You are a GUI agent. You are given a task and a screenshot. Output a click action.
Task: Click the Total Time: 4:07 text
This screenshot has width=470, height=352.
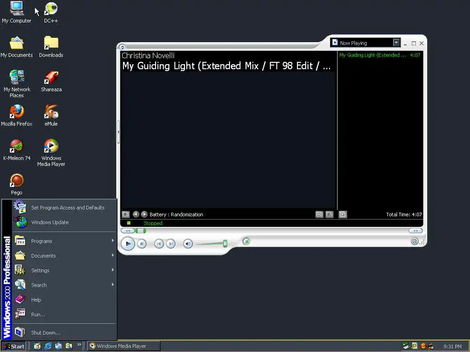click(x=404, y=214)
